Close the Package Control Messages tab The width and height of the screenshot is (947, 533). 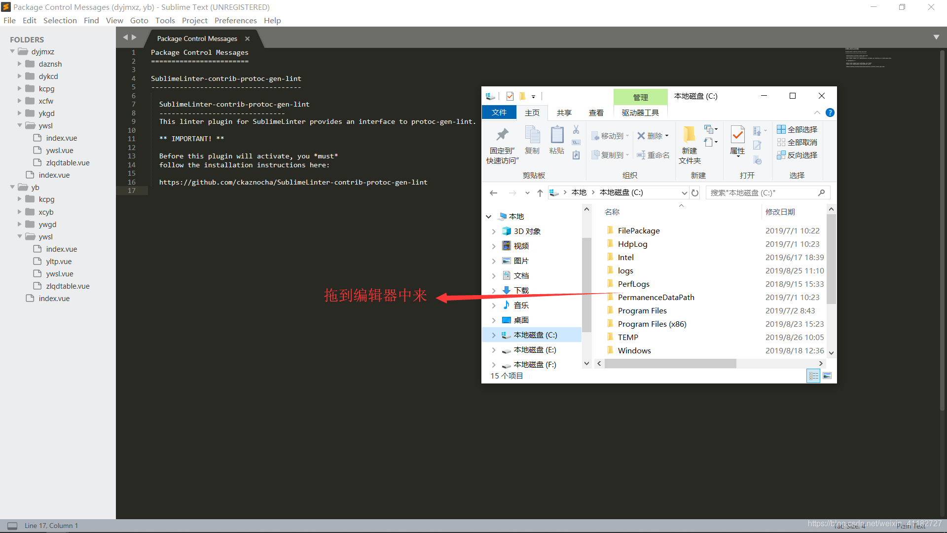pos(248,38)
